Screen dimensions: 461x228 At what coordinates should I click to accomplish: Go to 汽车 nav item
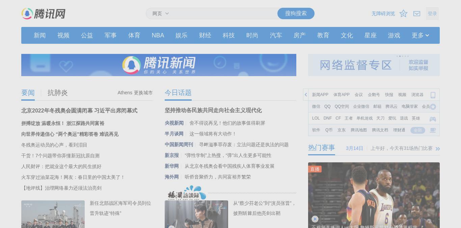(276, 35)
